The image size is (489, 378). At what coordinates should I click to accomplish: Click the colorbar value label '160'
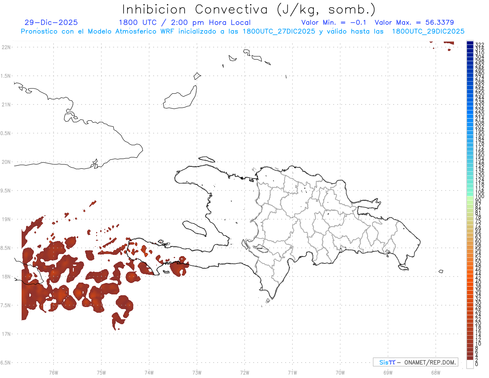[x=480, y=155]
